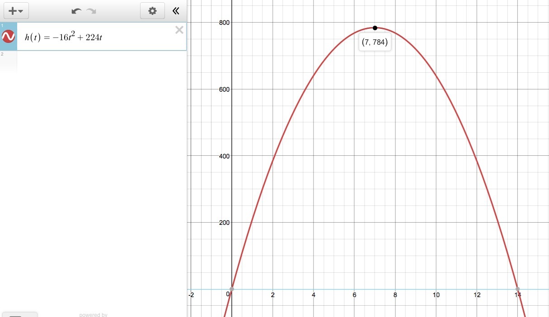
Task: Open the add item plus menu
Action: point(16,11)
